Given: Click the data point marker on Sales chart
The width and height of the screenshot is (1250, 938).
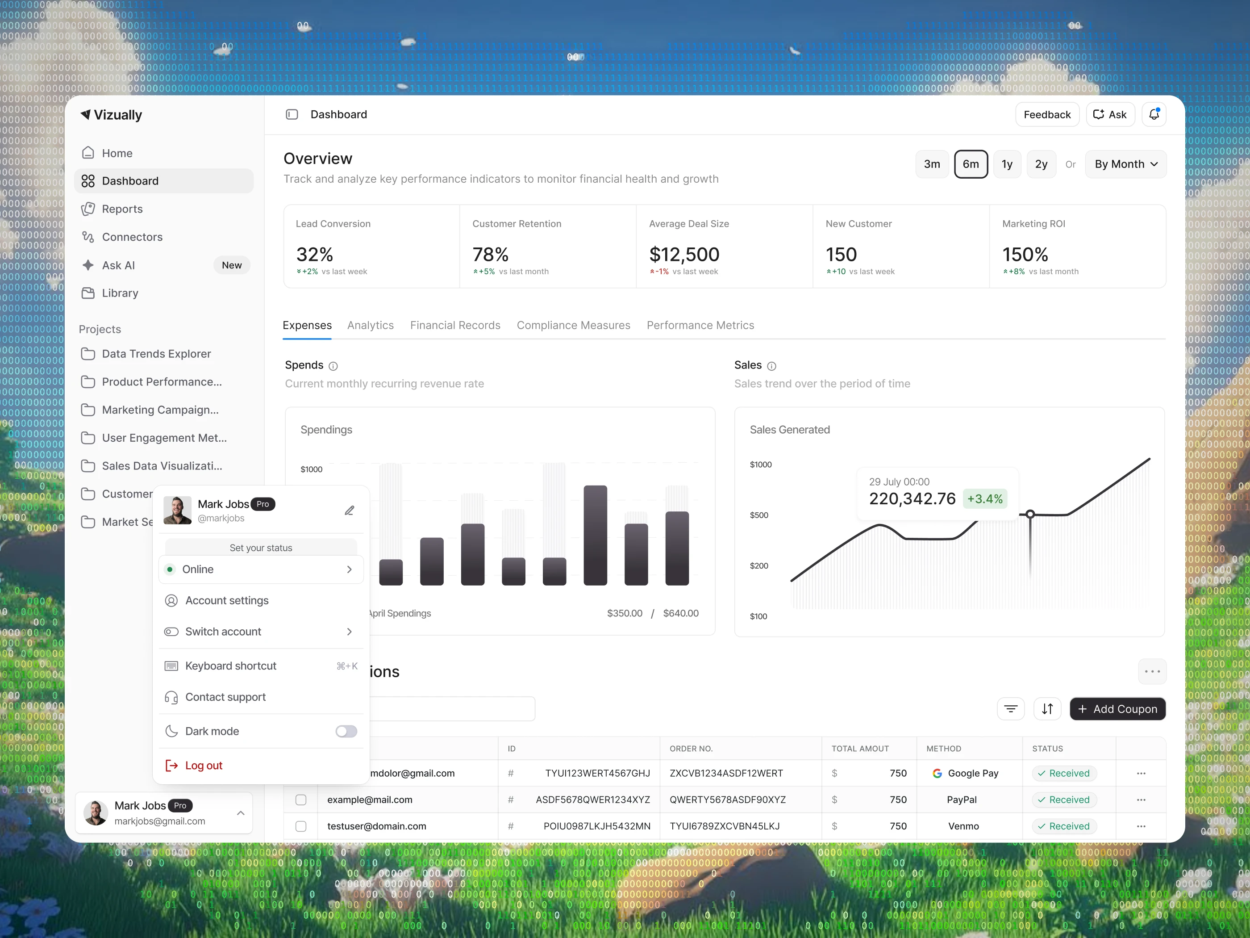Looking at the screenshot, I should [1030, 514].
